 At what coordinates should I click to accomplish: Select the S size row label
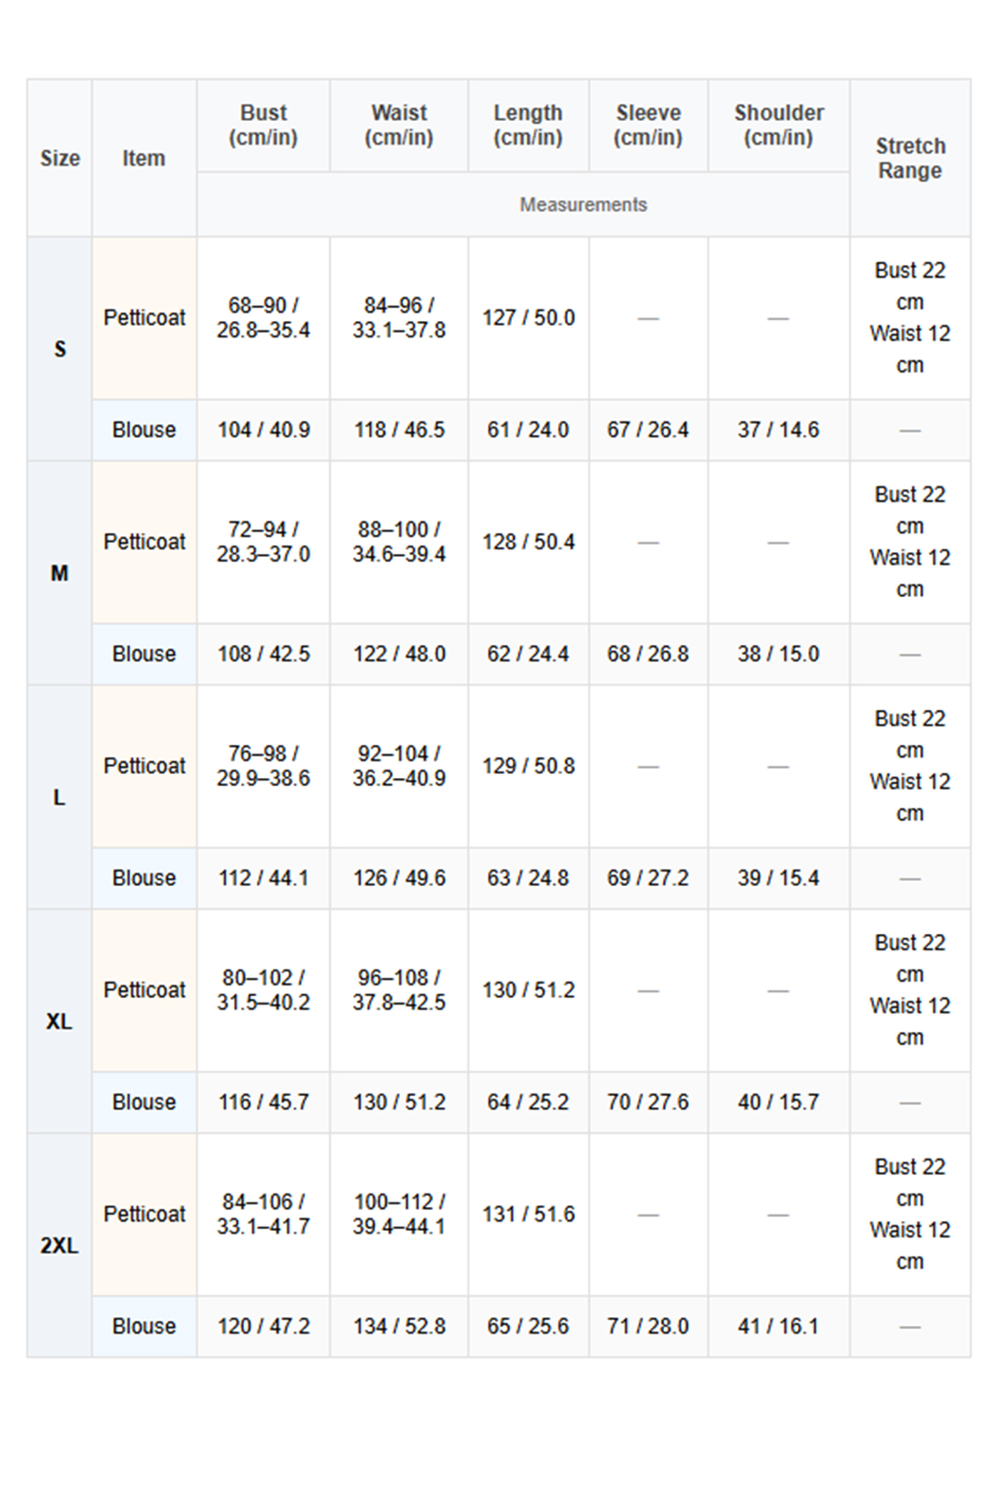[x=60, y=349]
